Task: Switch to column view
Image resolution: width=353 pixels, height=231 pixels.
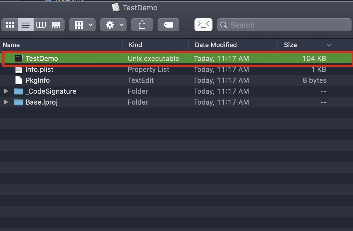Action: [41, 25]
